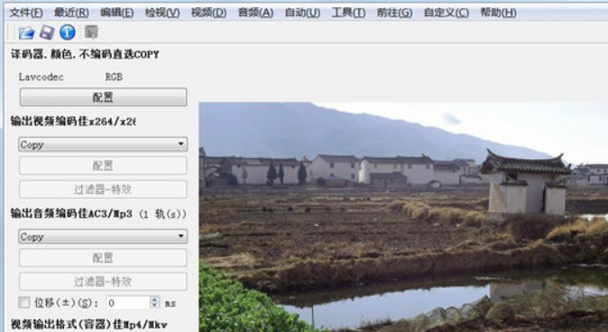The height and width of the screenshot is (332, 608).
Task: Save video using floppy disk icon
Action: pos(47,32)
